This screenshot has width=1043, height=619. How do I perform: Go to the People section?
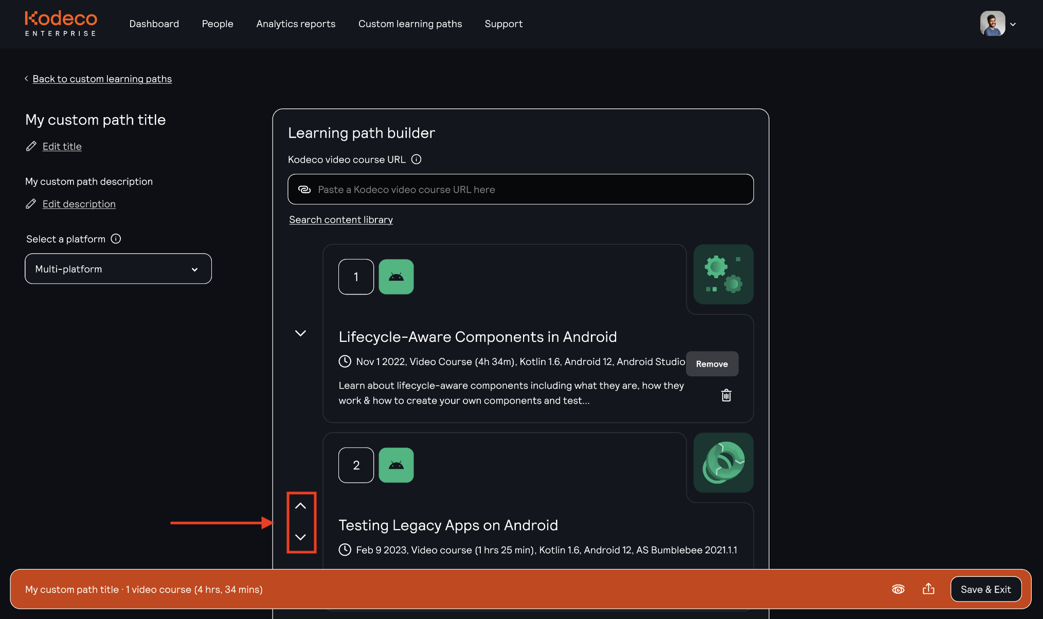tap(218, 24)
